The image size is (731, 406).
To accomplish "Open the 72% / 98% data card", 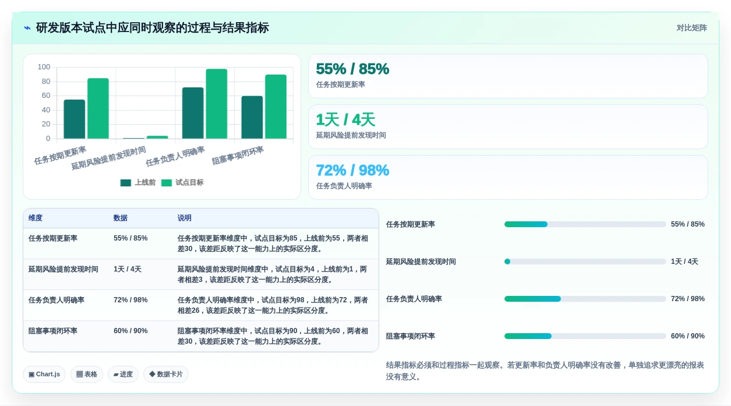I will [x=508, y=177].
